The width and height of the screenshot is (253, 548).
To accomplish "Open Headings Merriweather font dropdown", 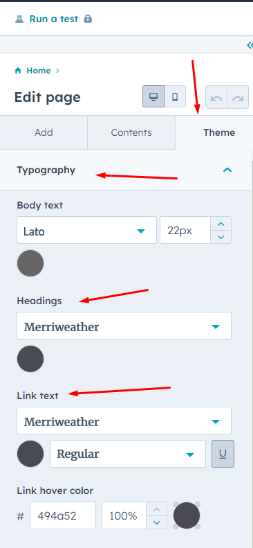I will [x=124, y=326].
